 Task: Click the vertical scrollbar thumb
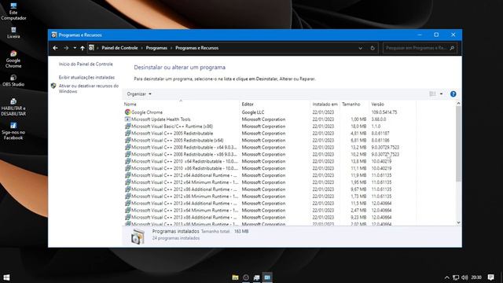pos(458,144)
